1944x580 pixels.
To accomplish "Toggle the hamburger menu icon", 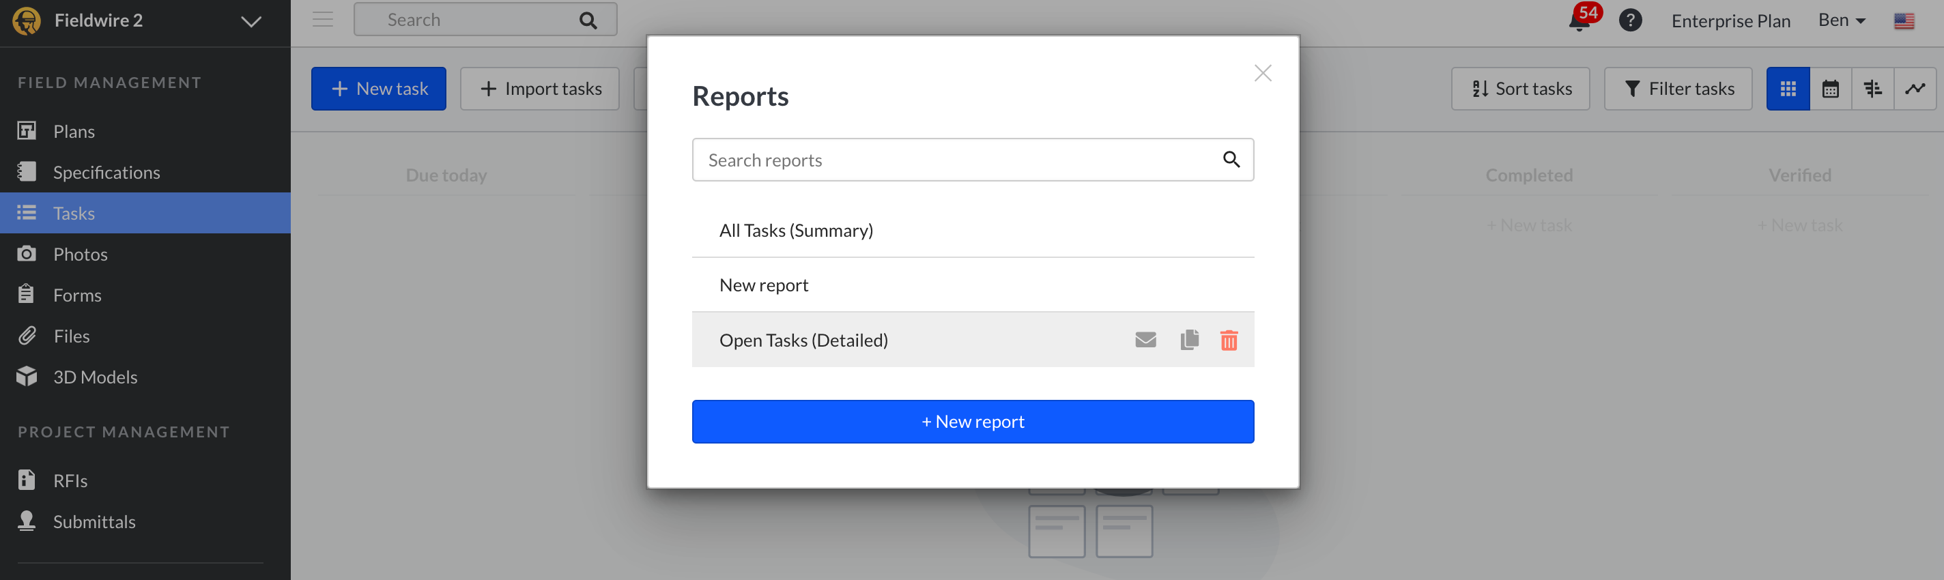I will click(x=323, y=20).
